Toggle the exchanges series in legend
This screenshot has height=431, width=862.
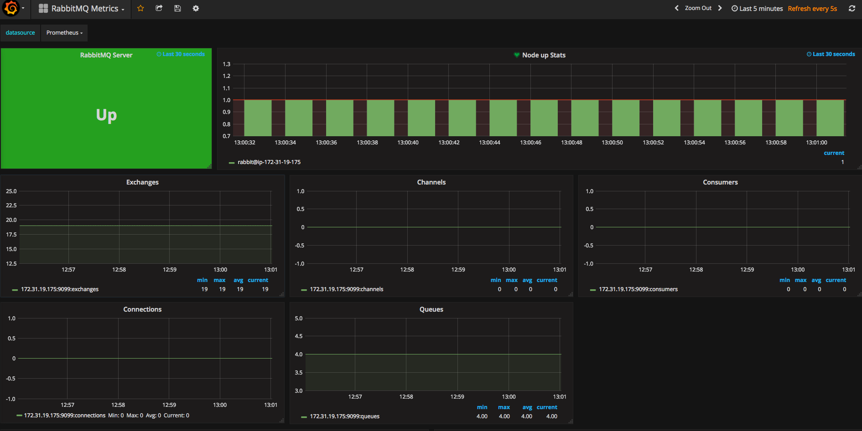pos(59,289)
